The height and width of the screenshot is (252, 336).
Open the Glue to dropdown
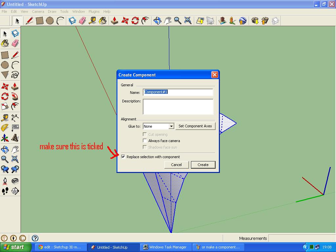[x=172, y=126]
